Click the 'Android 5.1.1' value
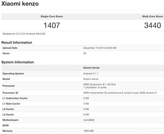This screenshot has width=164, height=134. 91,74
